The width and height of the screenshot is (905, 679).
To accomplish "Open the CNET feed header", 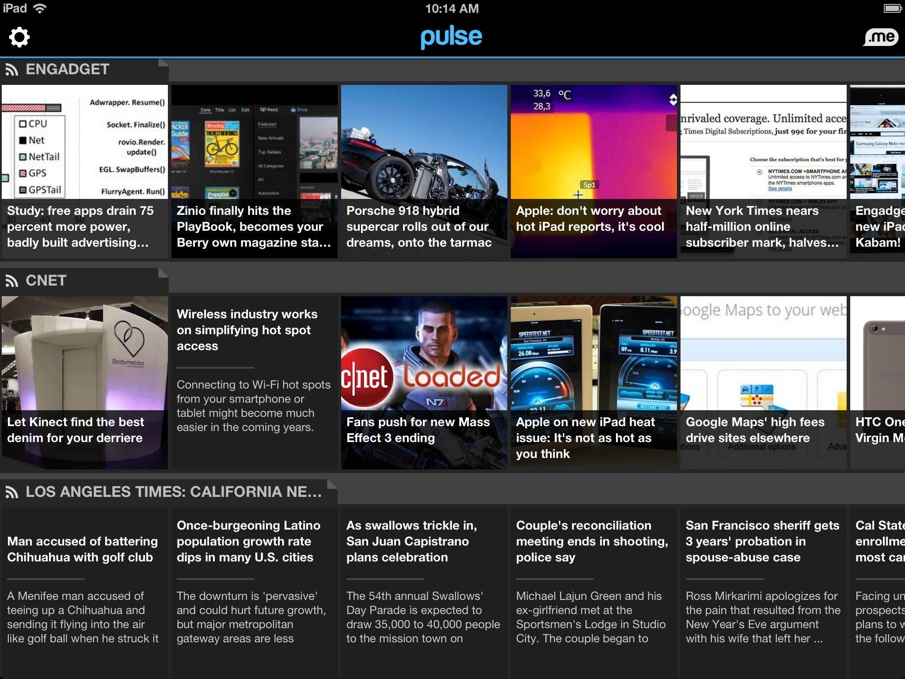I will (x=84, y=281).
